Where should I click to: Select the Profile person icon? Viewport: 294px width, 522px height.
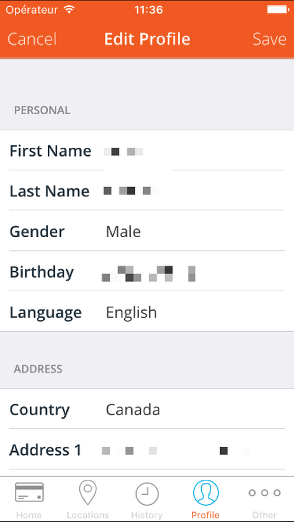206,492
